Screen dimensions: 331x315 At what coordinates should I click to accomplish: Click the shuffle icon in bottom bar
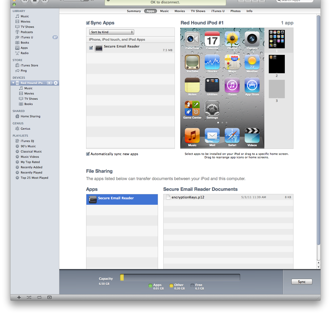click(x=29, y=297)
